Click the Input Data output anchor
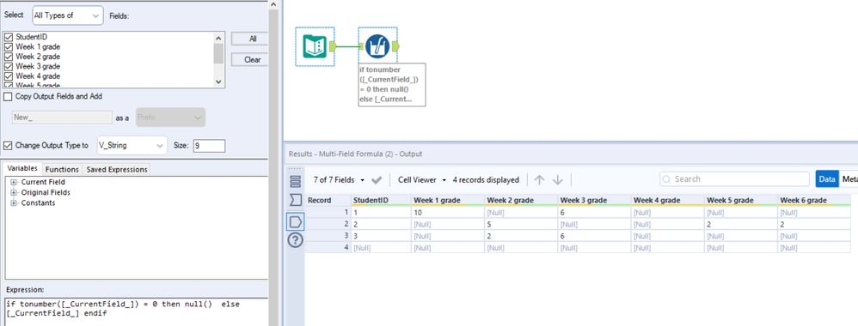Viewport: 858px width, 326px height. (332, 47)
